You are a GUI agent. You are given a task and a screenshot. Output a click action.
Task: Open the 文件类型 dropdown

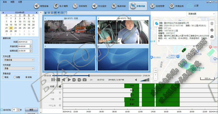tap(19, 68)
